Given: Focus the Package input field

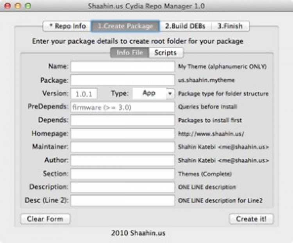Looking at the screenshot, I should 122,80.
